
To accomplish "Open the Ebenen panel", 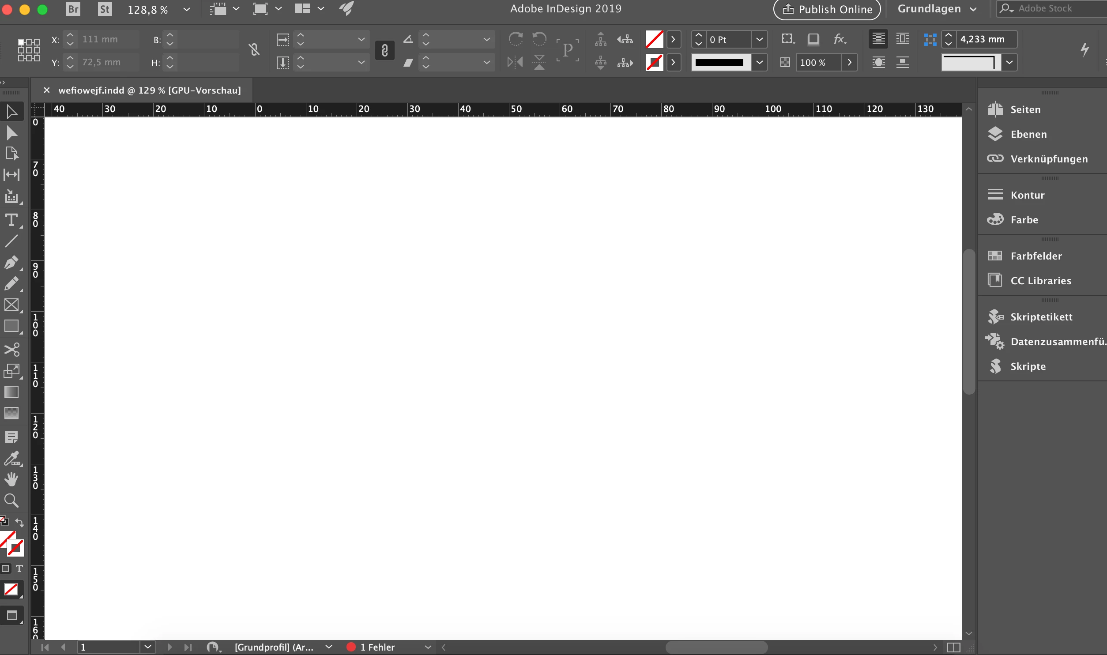I will point(1028,134).
